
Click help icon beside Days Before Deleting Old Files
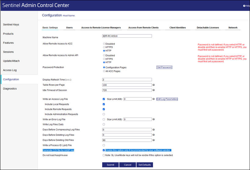[154, 140]
